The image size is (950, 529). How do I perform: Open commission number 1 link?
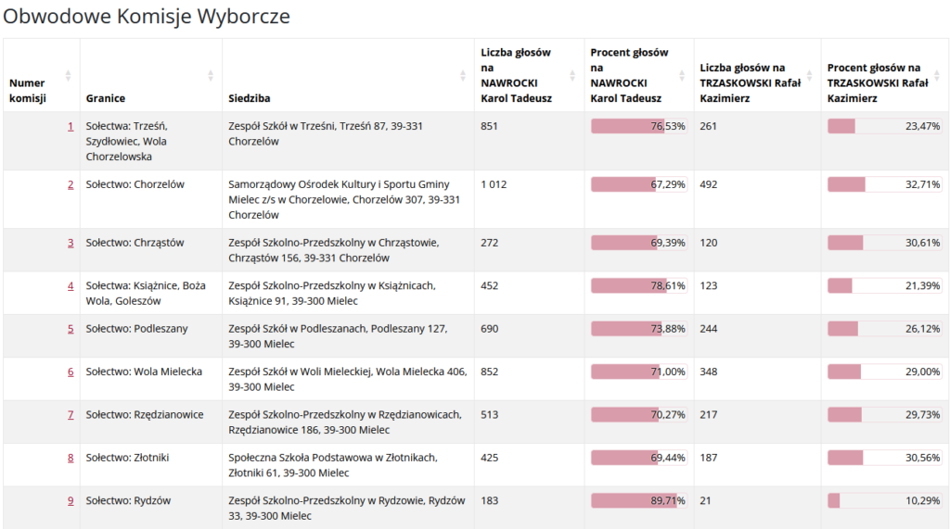(71, 126)
